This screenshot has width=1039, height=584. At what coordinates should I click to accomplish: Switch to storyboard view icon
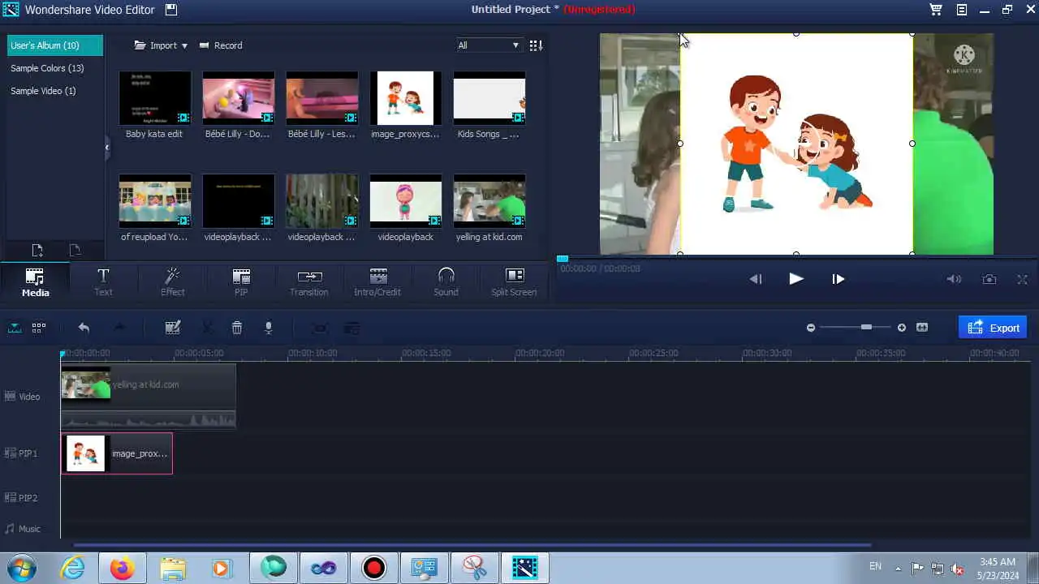coord(39,328)
